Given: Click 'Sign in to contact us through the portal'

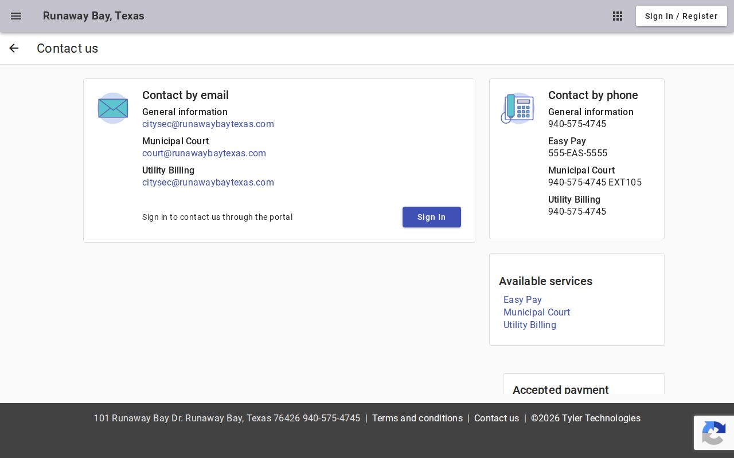Looking at the screenshot, I should point(217,217).
